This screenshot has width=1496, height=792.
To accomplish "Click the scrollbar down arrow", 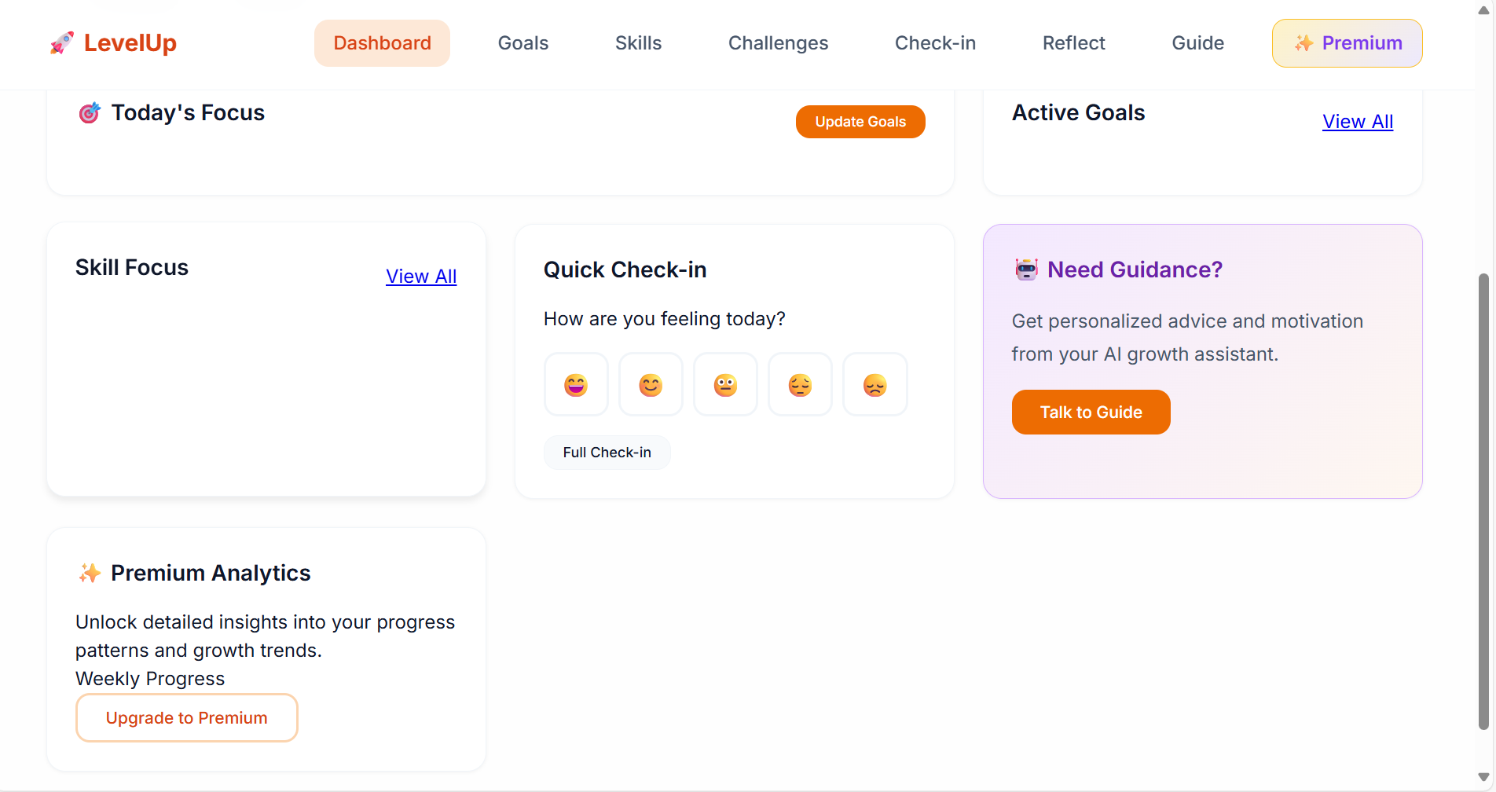I will point(1484,776).
